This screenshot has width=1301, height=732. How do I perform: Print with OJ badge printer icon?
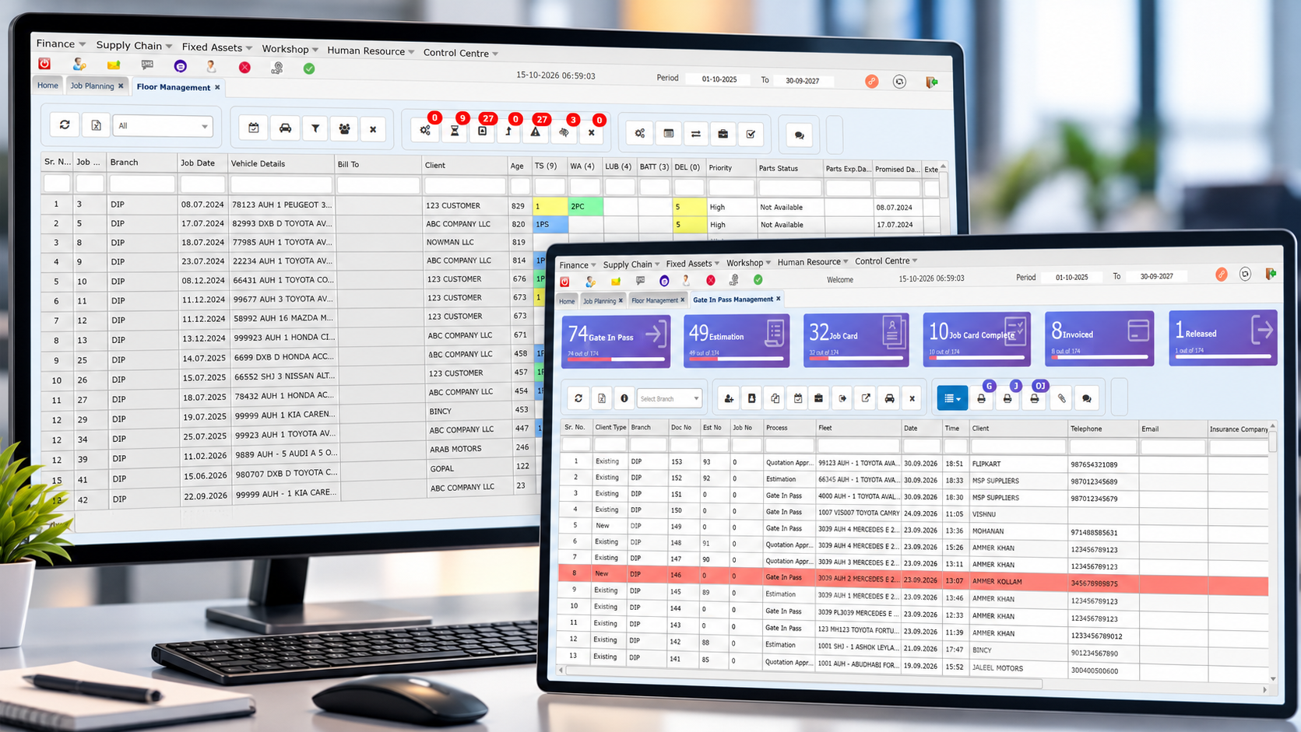[1035, 398]
